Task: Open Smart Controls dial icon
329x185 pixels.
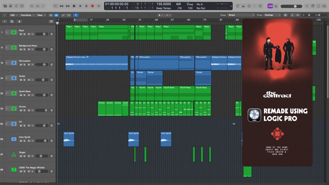Action: coord(32,6)
